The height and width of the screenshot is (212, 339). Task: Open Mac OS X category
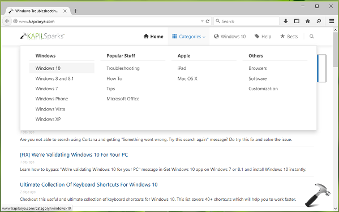[x=187, y=78]
